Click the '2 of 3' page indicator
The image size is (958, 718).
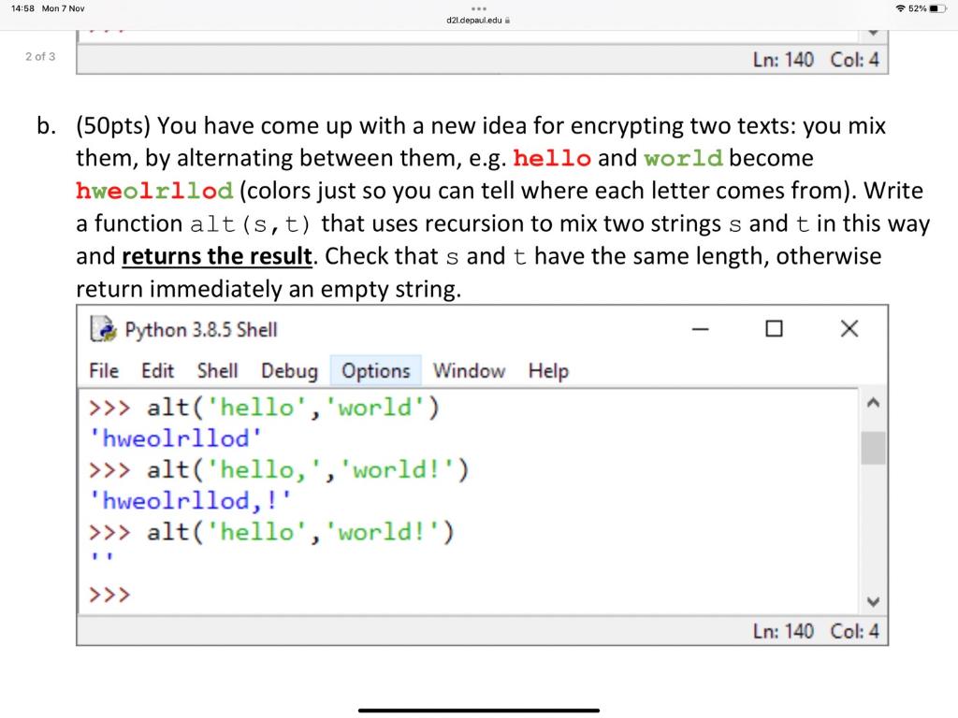(40, 56)
